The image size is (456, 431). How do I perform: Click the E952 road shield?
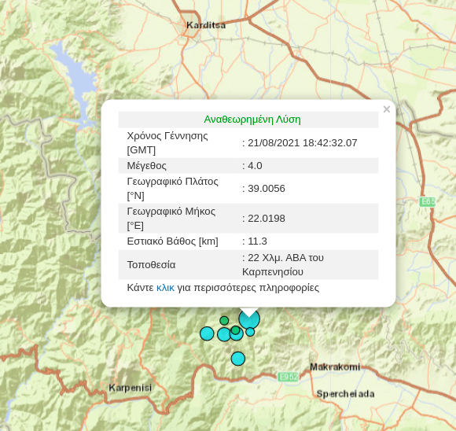point(288,378)
